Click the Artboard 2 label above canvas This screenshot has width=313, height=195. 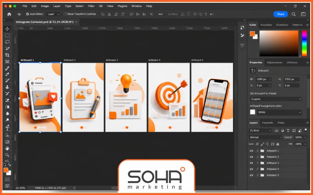click(70, 60)
